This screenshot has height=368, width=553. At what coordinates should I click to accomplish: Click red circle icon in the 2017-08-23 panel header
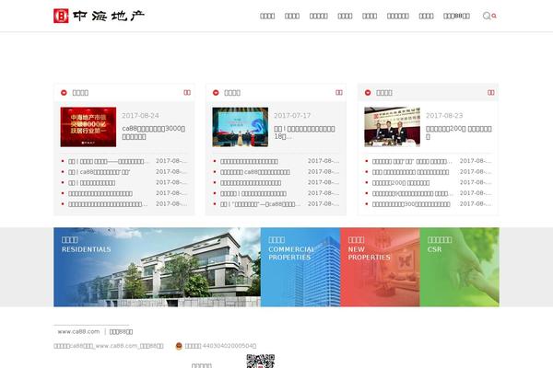click(368, 93)
